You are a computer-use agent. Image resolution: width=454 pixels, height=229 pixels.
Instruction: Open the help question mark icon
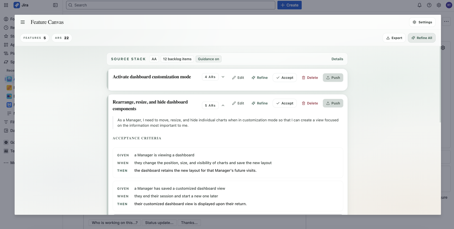429,5
